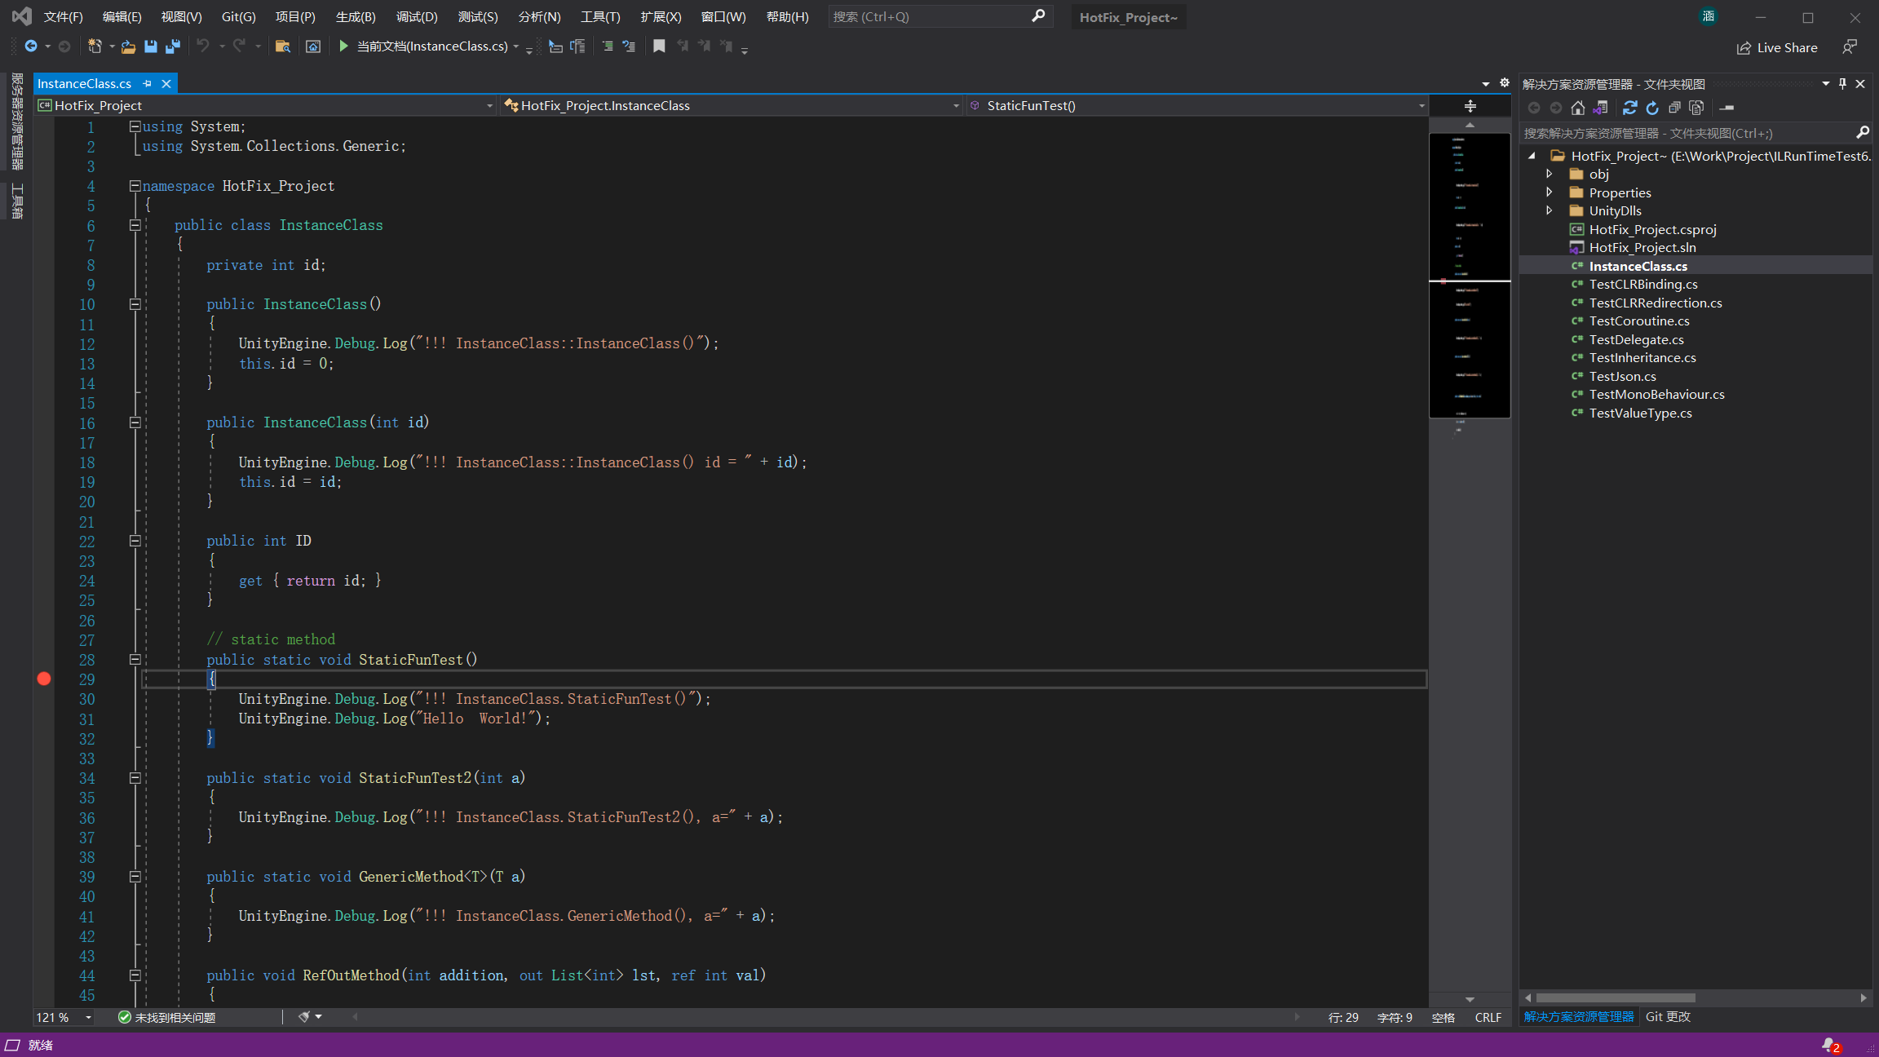Open the 121% zoom level control
This screenshot has height=1057, width=1879.
[63, 1017]
